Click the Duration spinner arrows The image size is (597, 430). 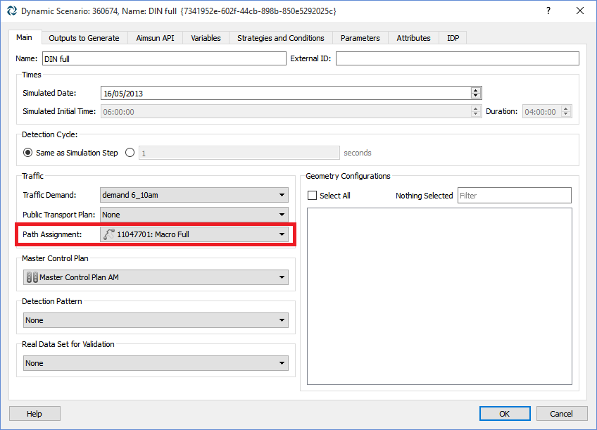point(566,111)
